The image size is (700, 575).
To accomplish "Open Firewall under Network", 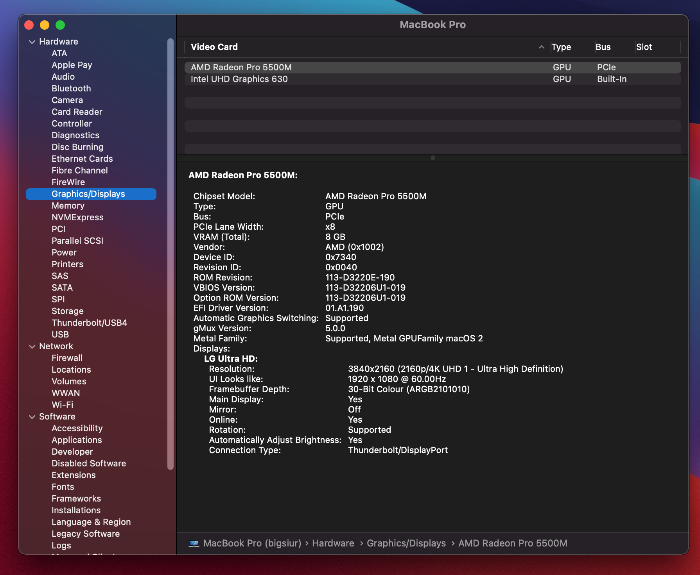I will click(67, 358).
